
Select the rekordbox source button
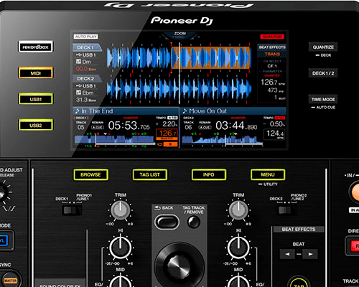pos(36,47)
